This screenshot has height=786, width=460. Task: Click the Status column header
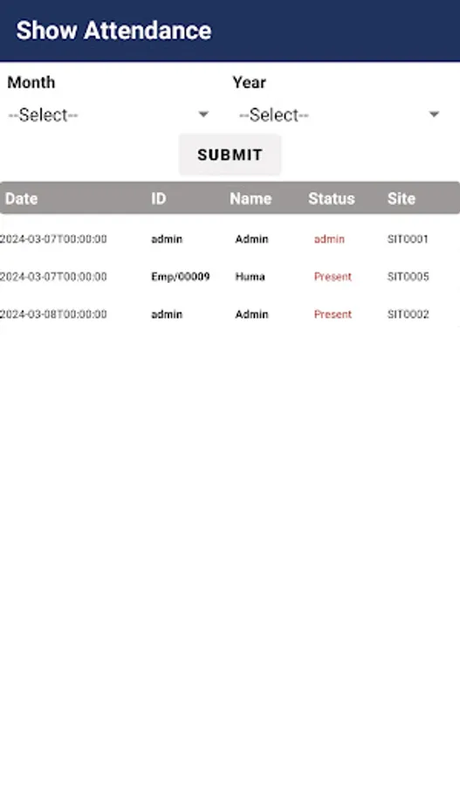click(x=331, y=198)
